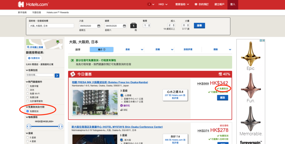Viewport: 285px width, 144px height.
Task: Sort by 旅客評價
Action: click(x=188, y=49)
